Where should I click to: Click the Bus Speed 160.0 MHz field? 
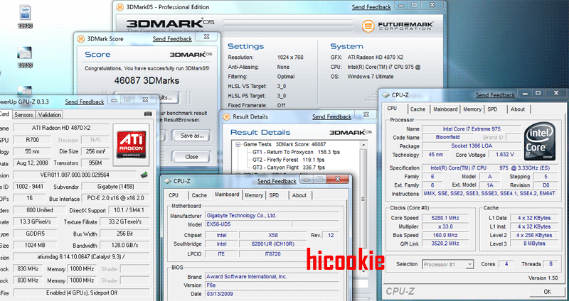(x=445, y=235)
